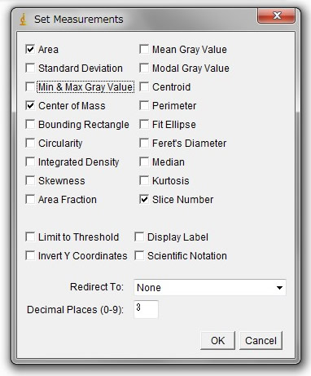Select the Fit Ellipse checkbox

click(x=144, y=124)
